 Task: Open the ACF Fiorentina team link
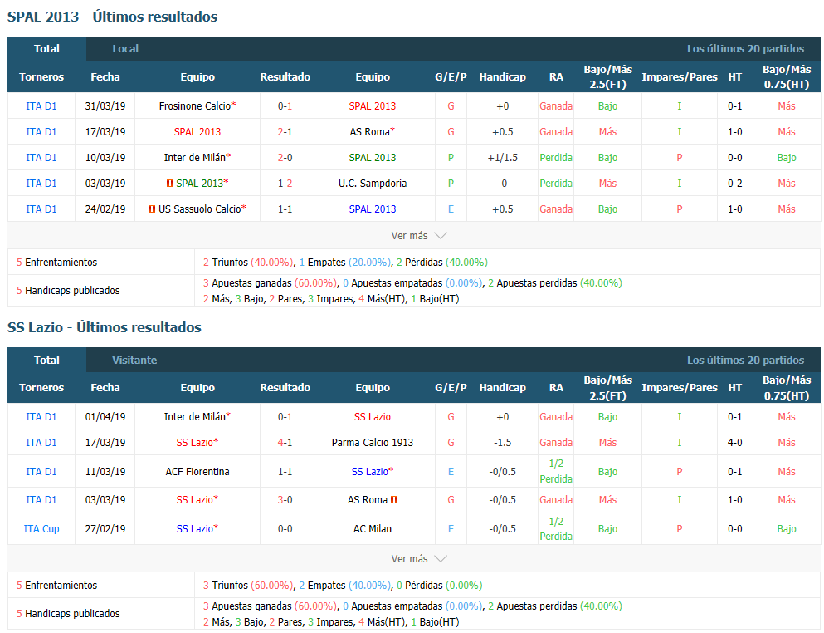197,472
